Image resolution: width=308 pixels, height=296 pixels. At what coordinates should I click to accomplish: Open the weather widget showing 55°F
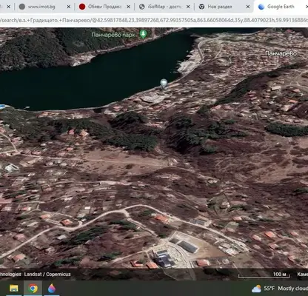[x=280, y=289]
